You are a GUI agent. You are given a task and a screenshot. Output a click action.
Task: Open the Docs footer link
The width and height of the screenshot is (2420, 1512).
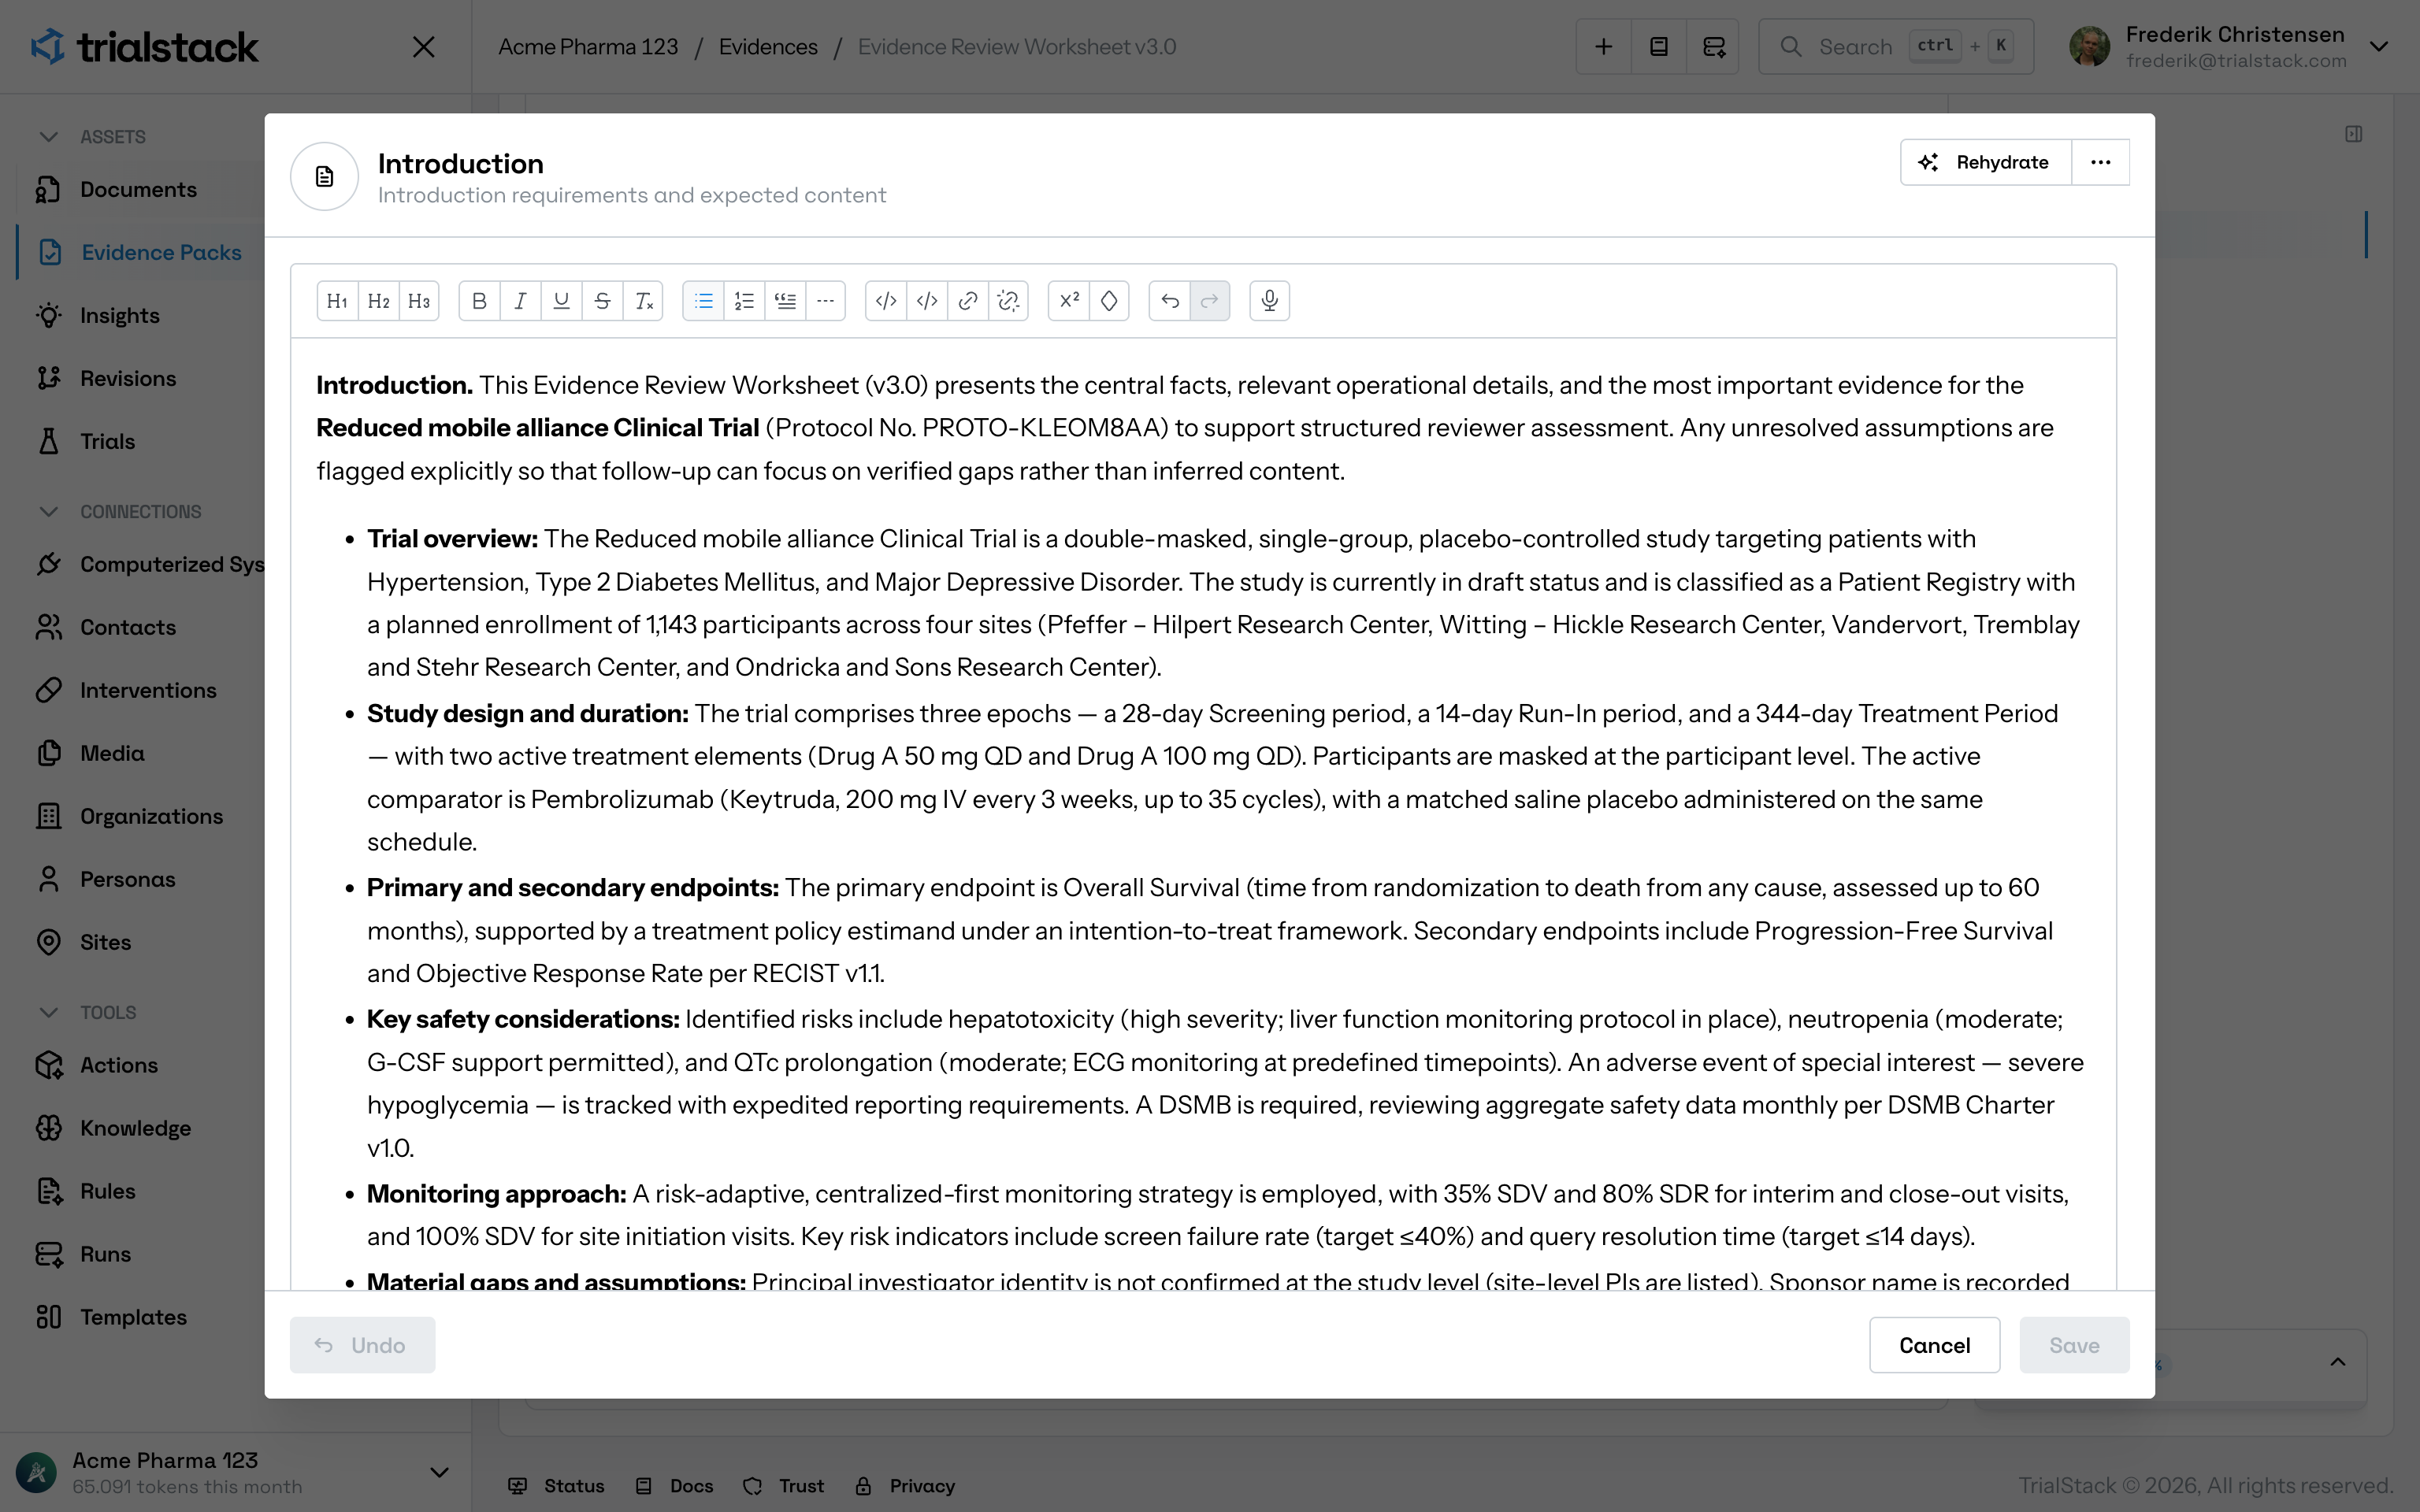tap(674, 1486)
